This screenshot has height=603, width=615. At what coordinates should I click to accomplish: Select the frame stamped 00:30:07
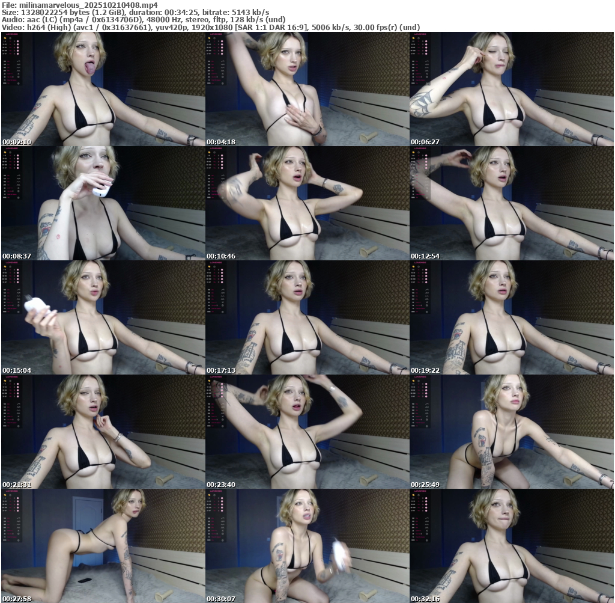tap(307, 546)
